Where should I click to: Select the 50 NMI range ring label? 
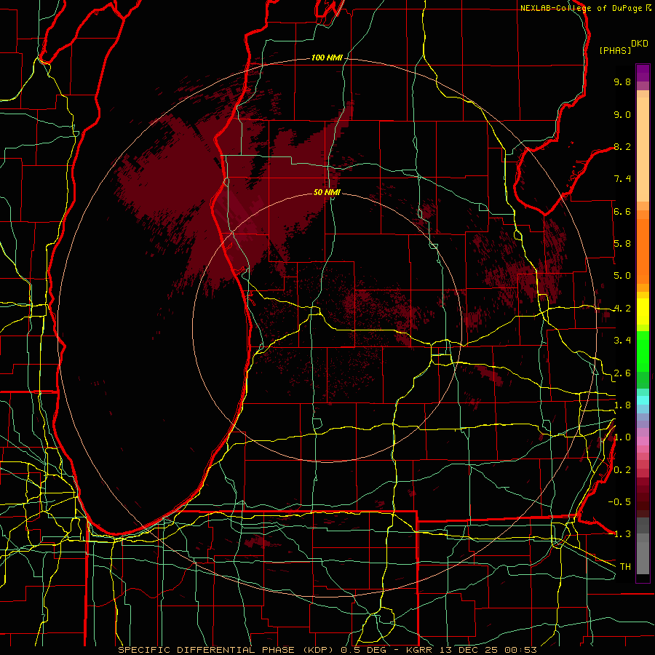pos(327,192)
